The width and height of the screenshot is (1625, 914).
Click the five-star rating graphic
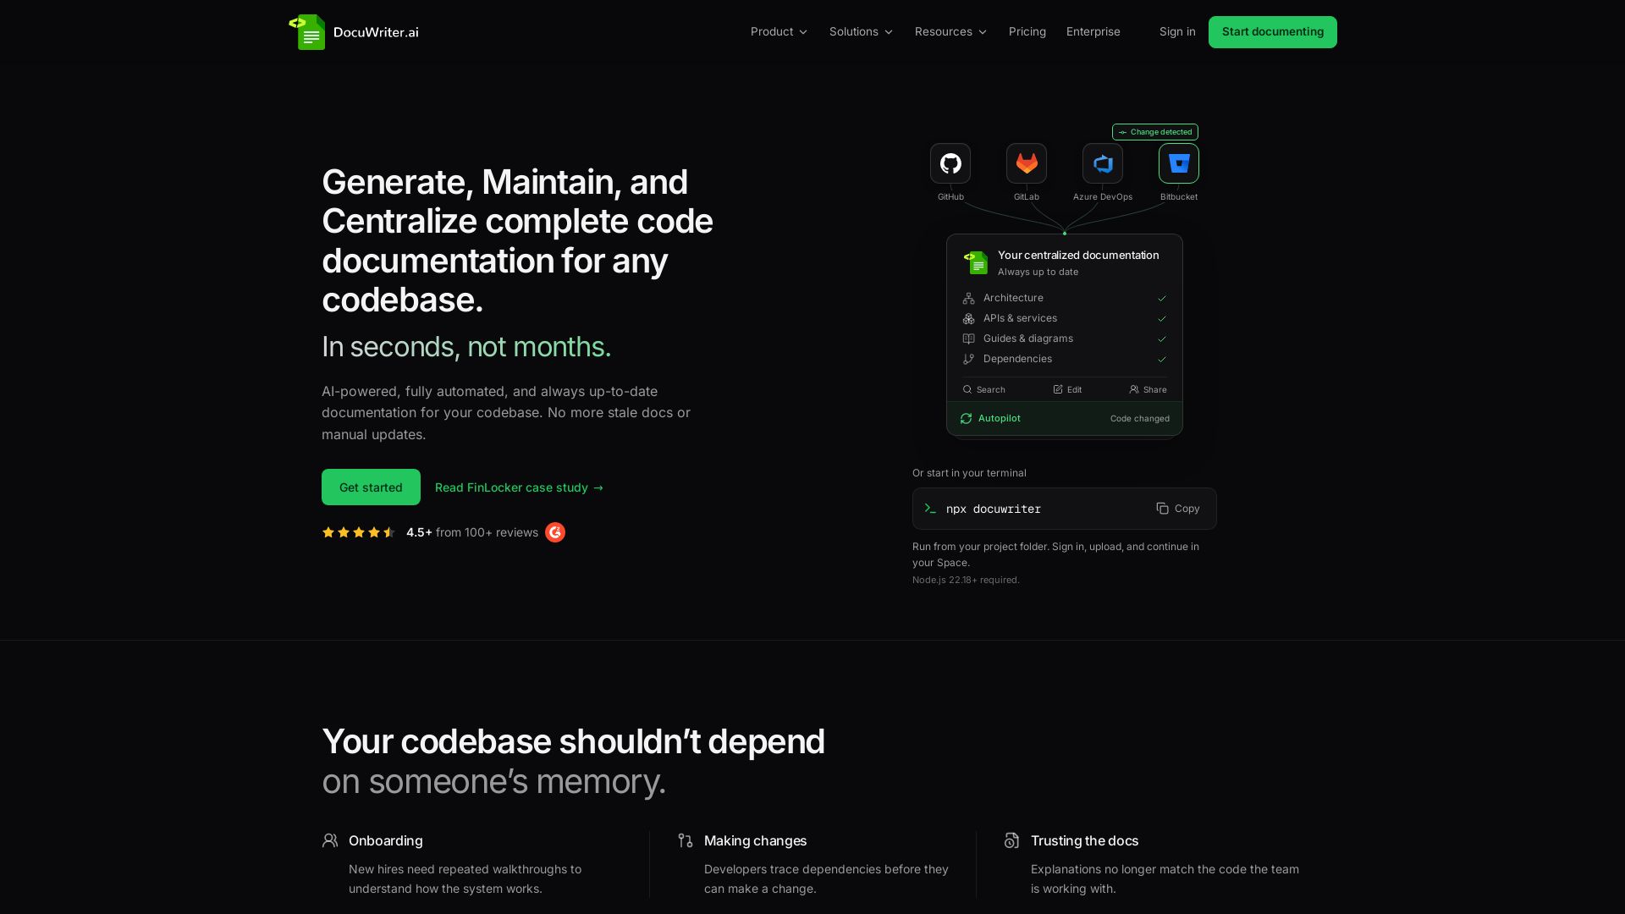[359, 532]
